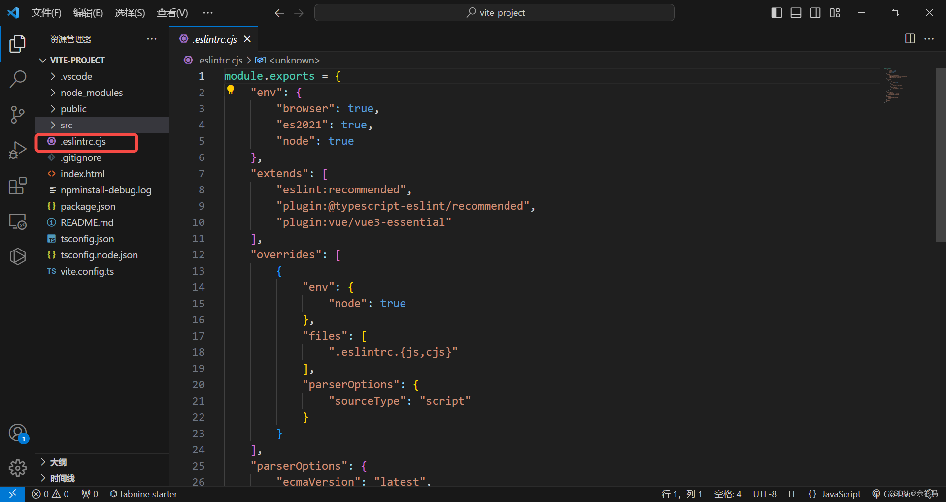Viewport: 946px width, 502px height.
Task: Select the .eslintrc.cjs editor tab
Action: click(x=214, y=39)
